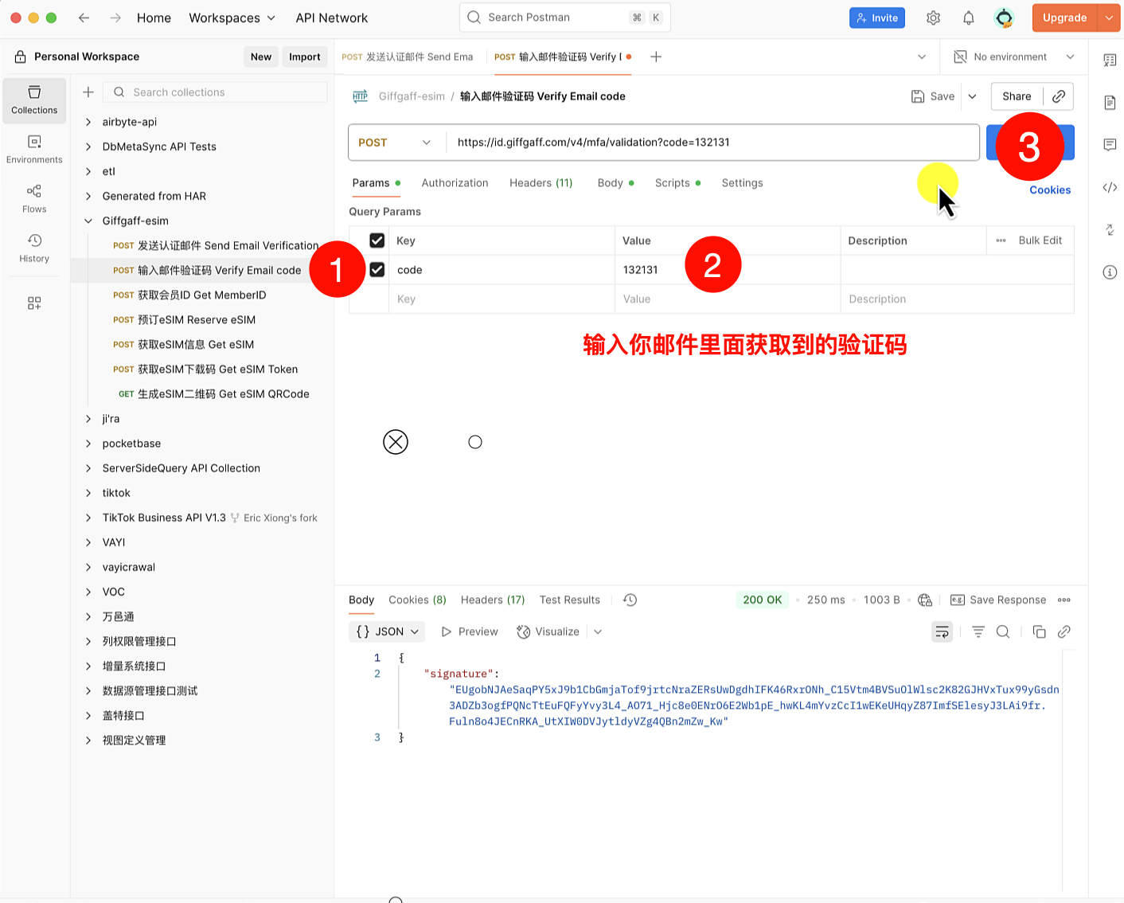The width and height of the screenshot is (1124, 903).
Task: Open Cookies management link
Action: 1050,190
